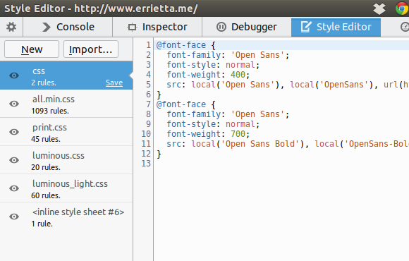The image size is (409, 261).
Task: Switch to the Debugger tab
Action: click(247, 27)
